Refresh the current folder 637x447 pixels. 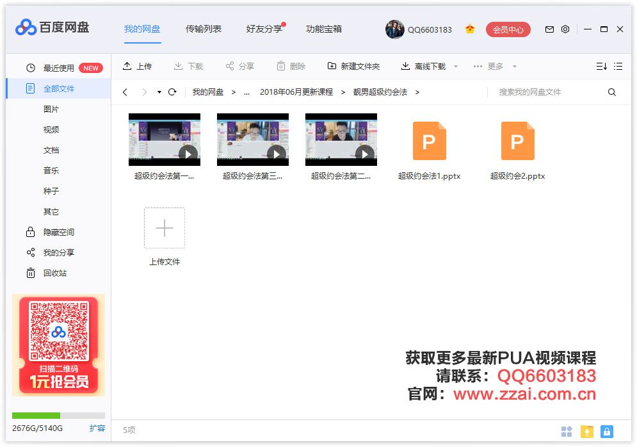click(172, 92)
